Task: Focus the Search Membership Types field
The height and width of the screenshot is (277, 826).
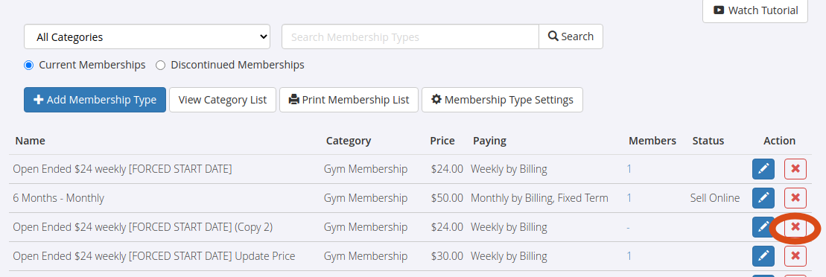Action: coord(410,37)
